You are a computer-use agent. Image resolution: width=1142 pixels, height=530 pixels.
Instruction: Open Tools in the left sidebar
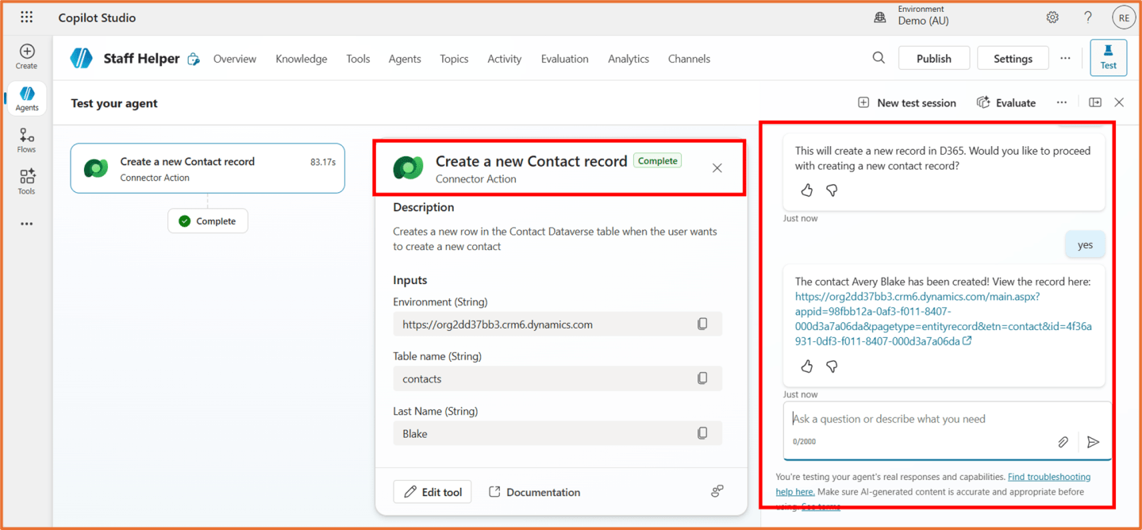27,181
